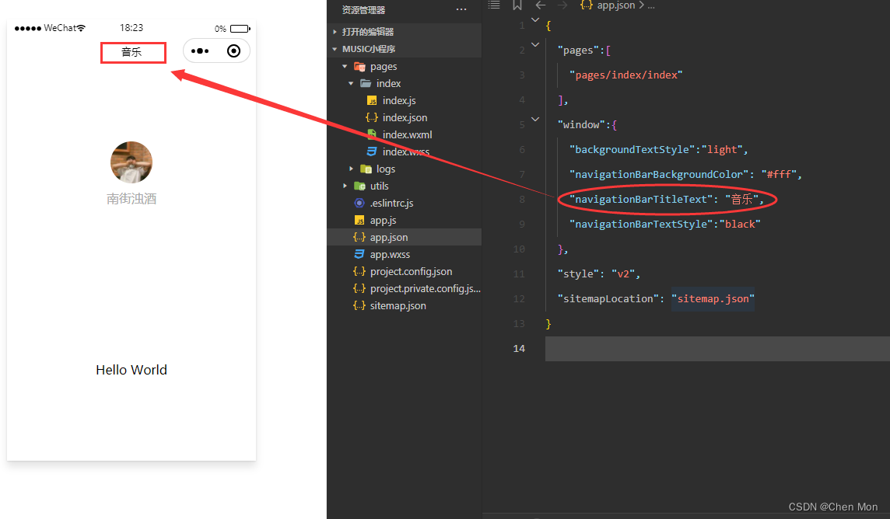Viewport: 890px width, 519px height.
Task: Collapse the MUSIC小程序 project section
Action: pos(369,49)
